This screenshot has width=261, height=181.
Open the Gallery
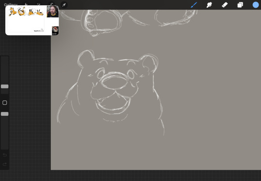pos(11,5)
